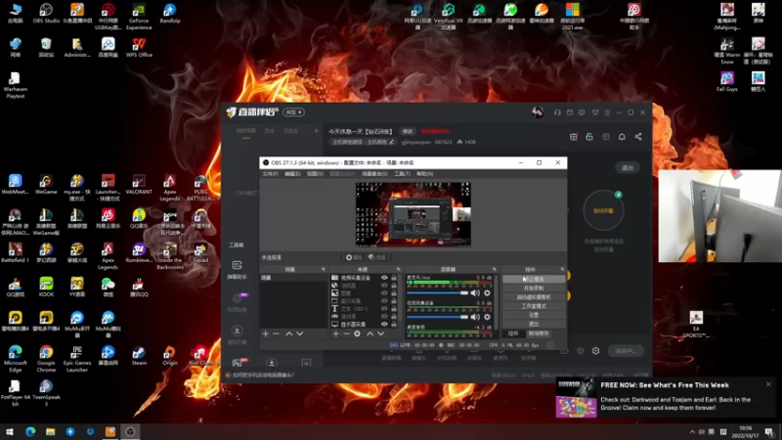Screen dimensions: 782x440
Task: Remove selected scene with minus icon
Action: click(277, 333)
